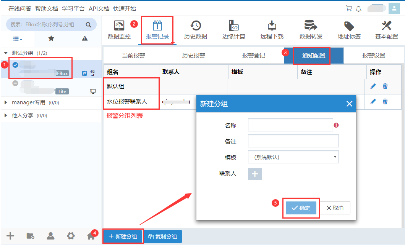The width and height of the screenshot is (405, 246).
Task: Open 基本配置 basic configuration tools icon
Action: (386, 26)
